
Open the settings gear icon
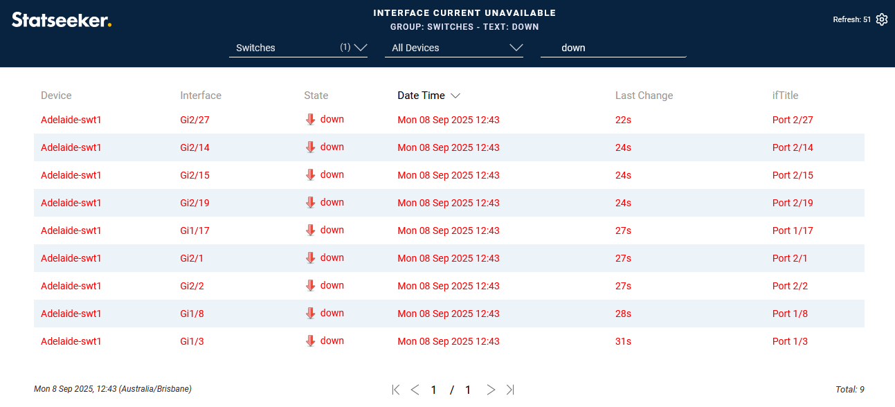881,19
